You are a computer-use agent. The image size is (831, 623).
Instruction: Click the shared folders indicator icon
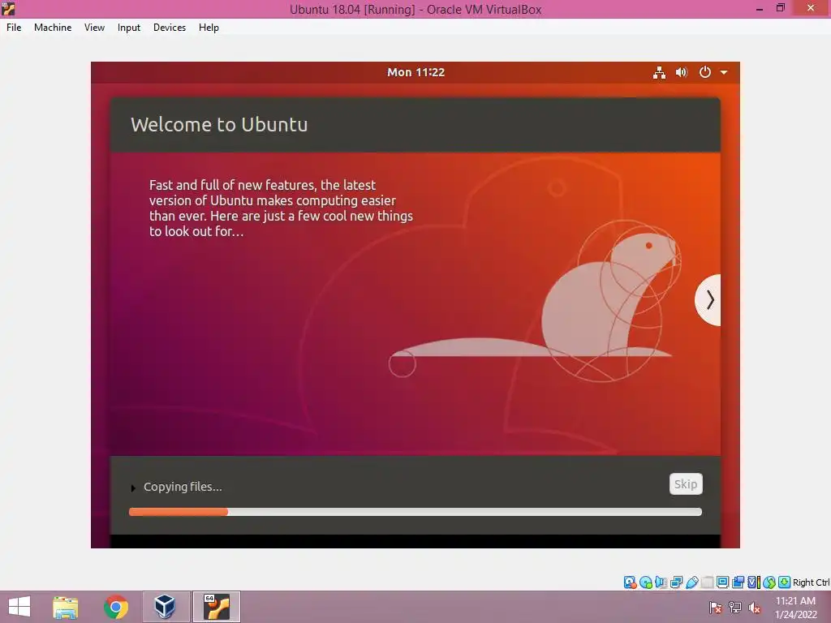[707, 582]
